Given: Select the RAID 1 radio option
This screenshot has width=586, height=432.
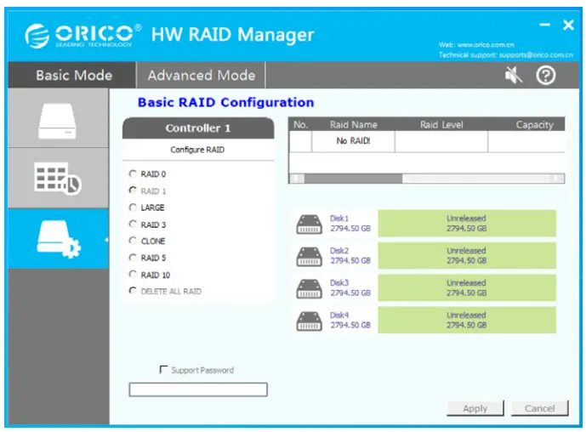Looking at the screenshot, I should click(x=133, y=190).
